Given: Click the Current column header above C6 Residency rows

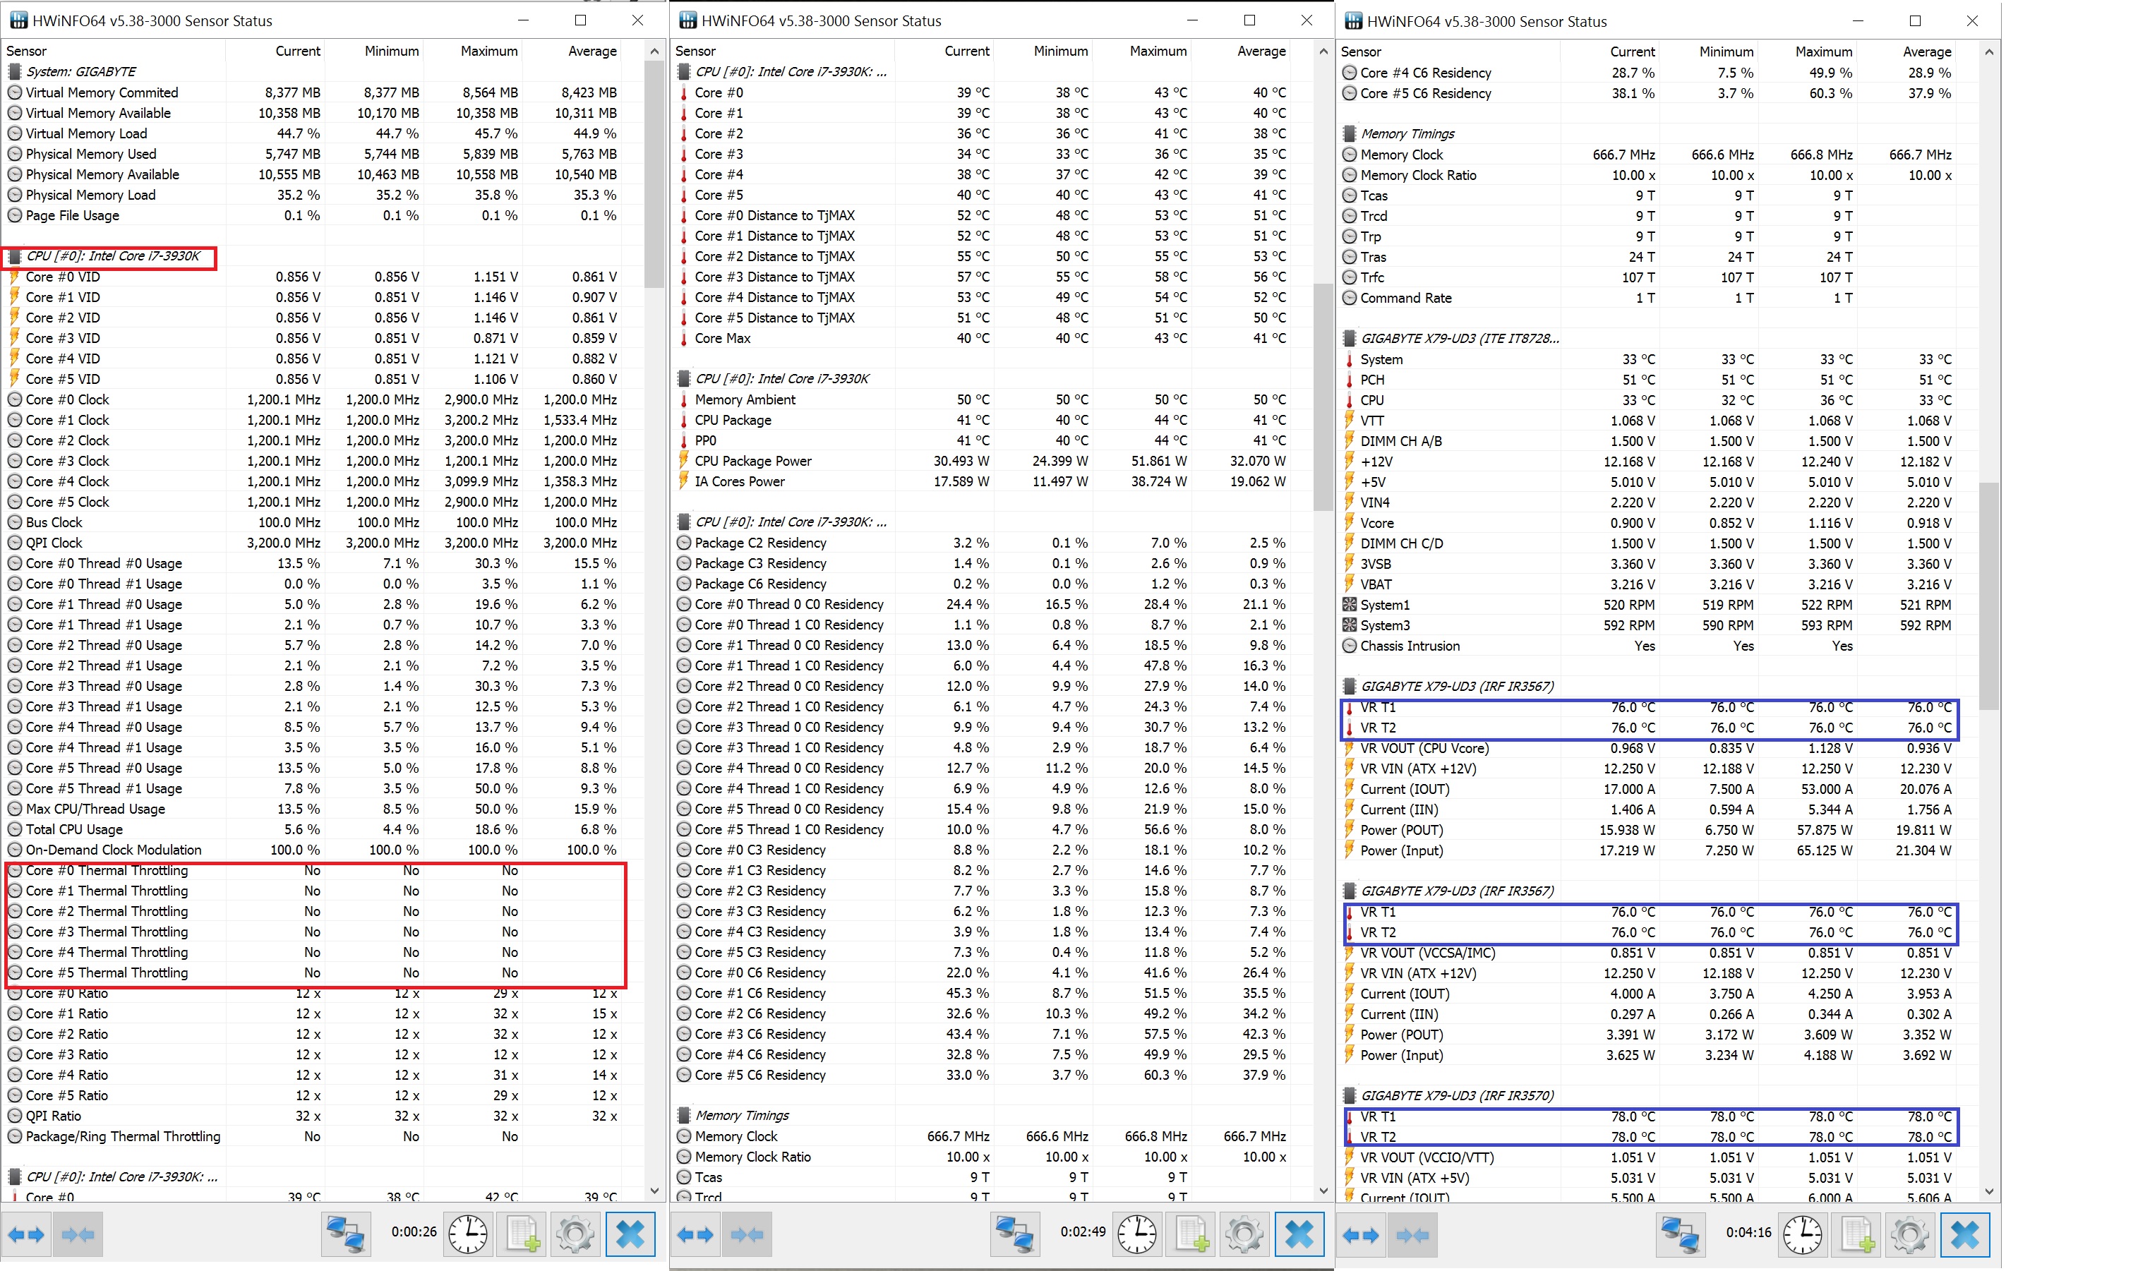Looking at the screenshot, I should click(x=1632, y=52).
